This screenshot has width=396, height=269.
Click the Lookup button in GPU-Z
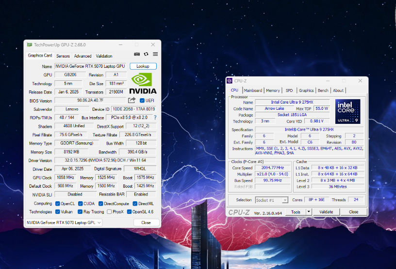143,66
